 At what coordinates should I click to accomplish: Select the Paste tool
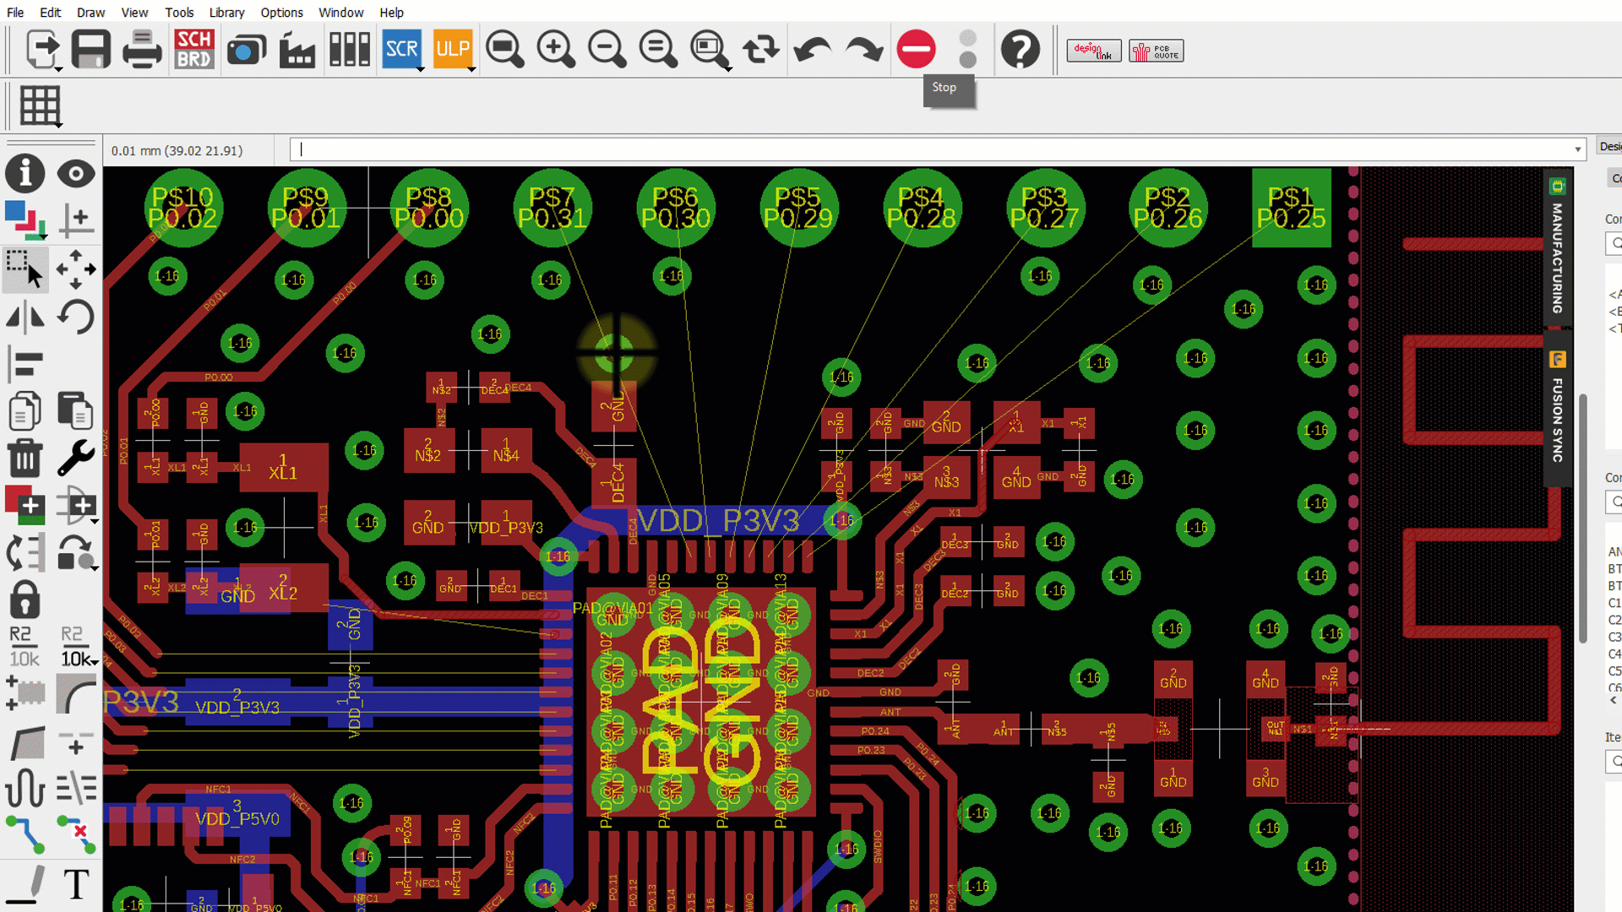coord(76,411)
